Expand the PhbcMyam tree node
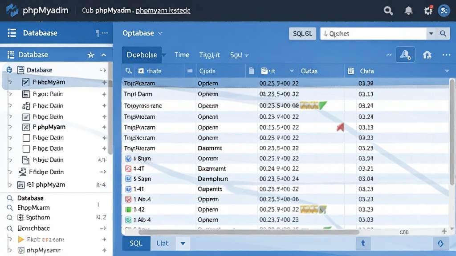The image size is (456, 256). click(10, 82)
